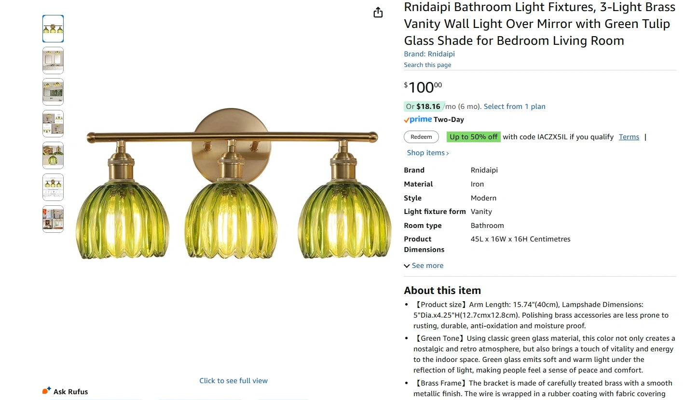
Task: Click to see full view link
Action: point(233,381)
